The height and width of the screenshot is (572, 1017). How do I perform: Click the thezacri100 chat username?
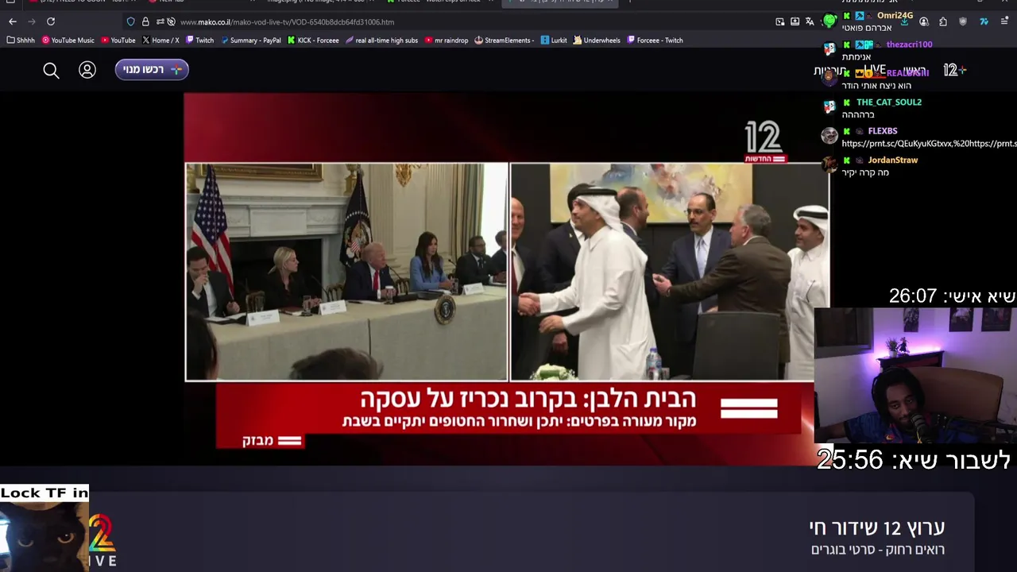tap(909, 44)
